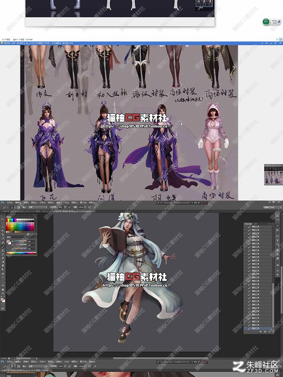
Task: Click the G value field 156
Action: click(31, 245)
